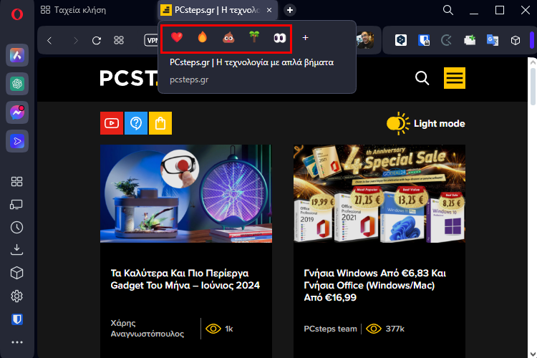Open the yellow hamburger menu
The height and width of the screenshot is (358, 537).
pos(455,78)
